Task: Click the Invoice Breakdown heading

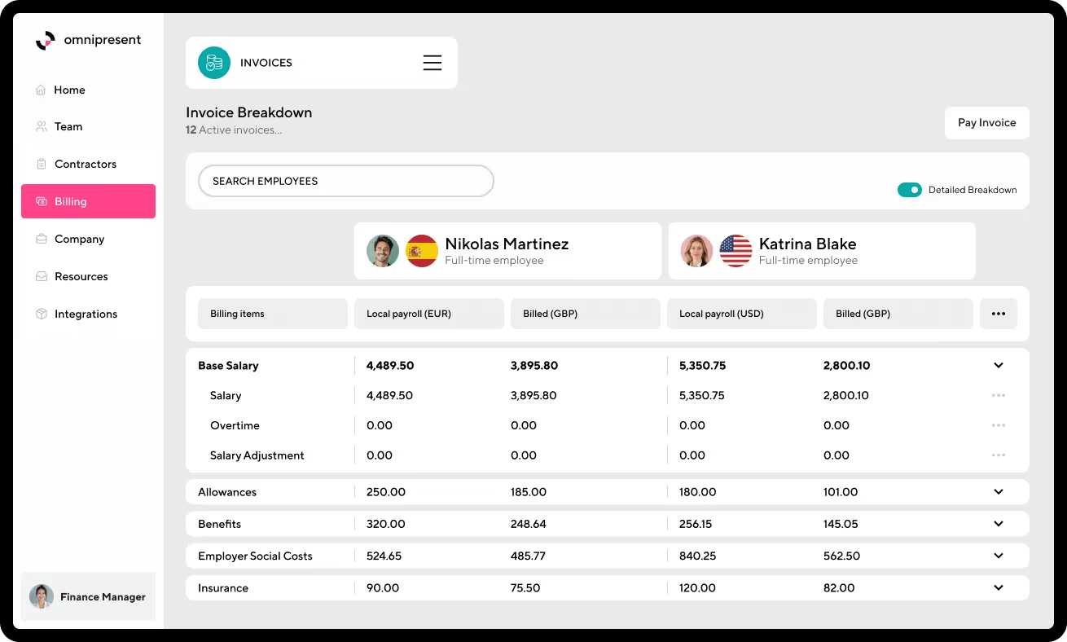Action: pos(249,112)
